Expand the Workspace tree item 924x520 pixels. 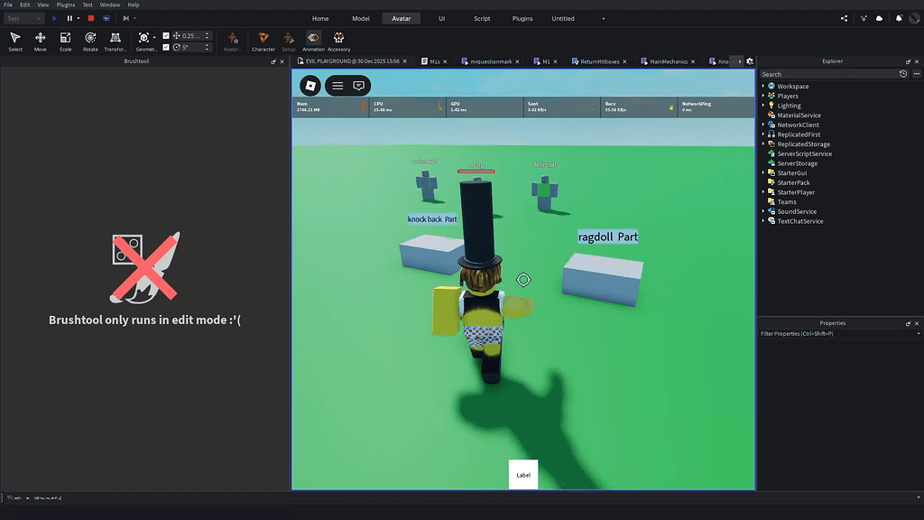tap(762, 86)
